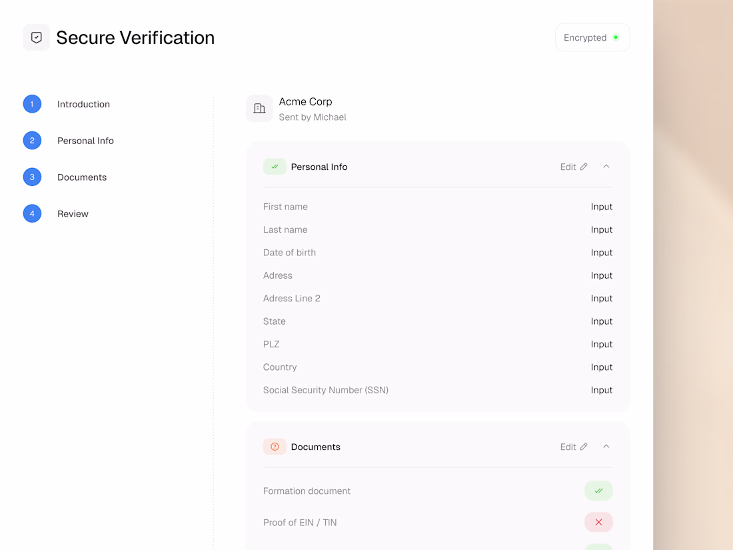Click the green dot in Encrypted badge

pyautogui.click(x=616, y=37)
